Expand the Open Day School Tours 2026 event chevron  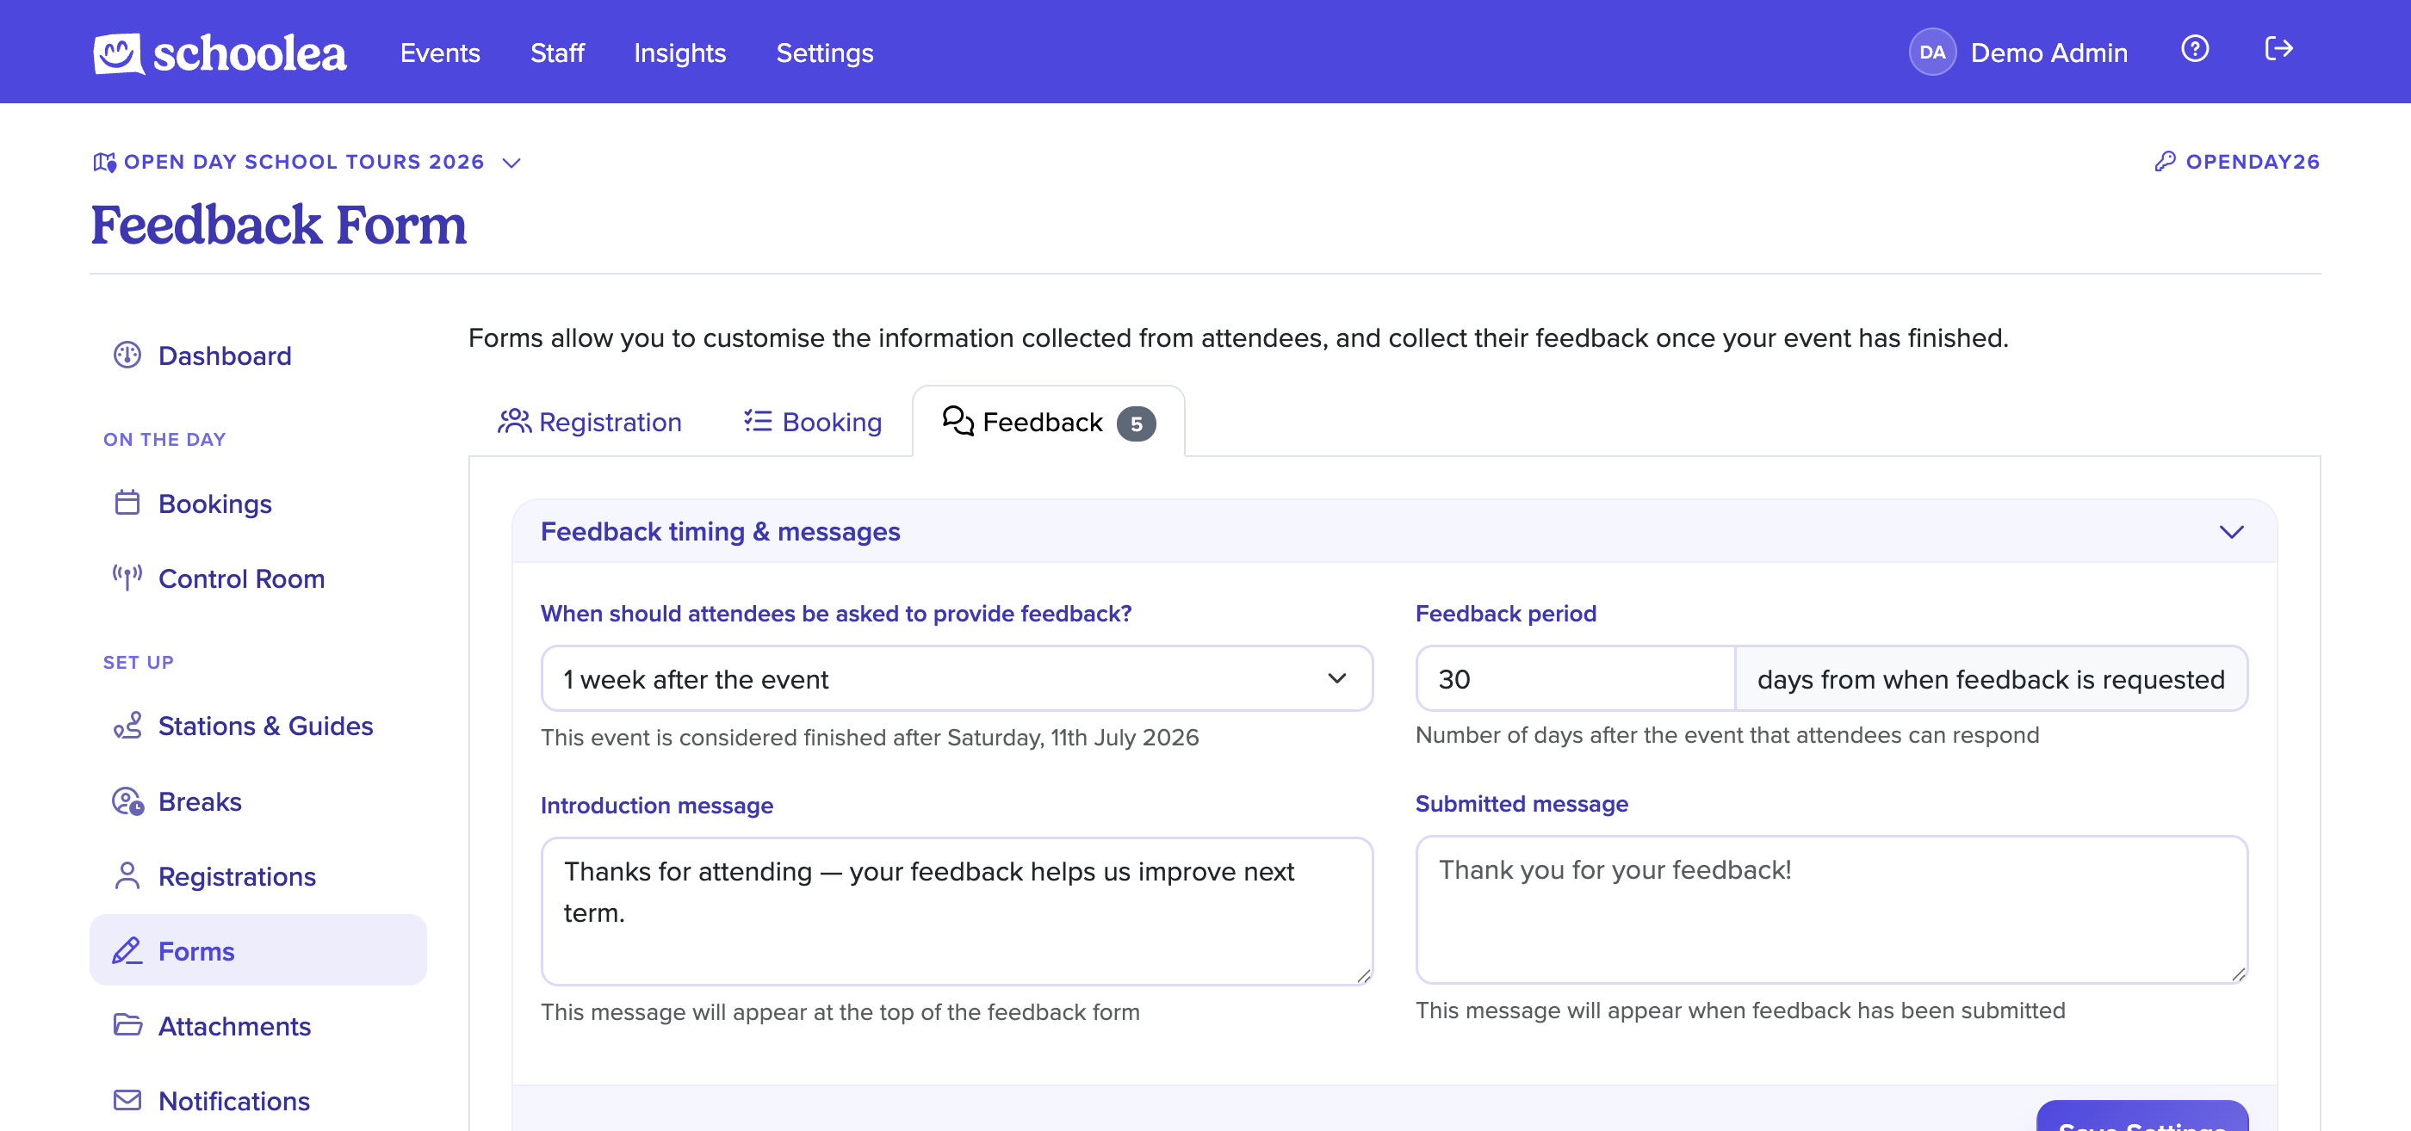511,163
